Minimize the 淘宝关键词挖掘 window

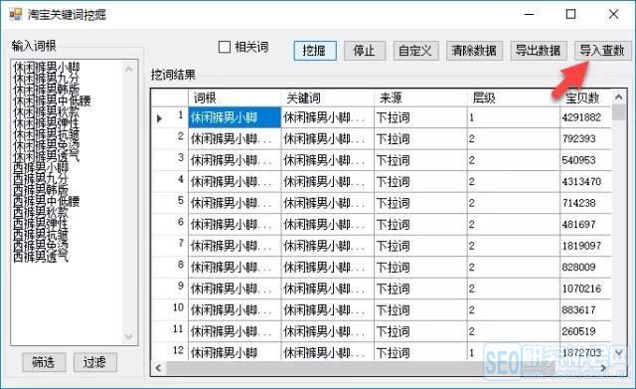click(529, 15)
